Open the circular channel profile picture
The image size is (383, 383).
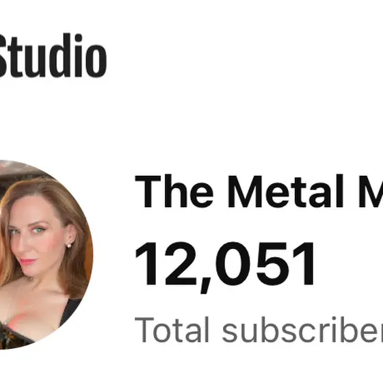tap(47, 254)
